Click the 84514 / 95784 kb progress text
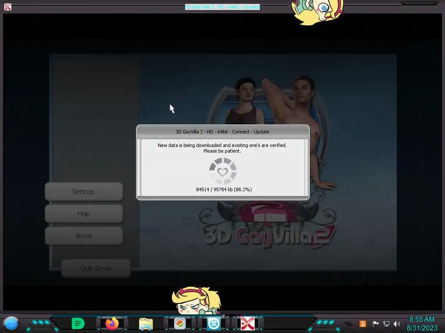Image resolution: width=445 pixels, height=333 pixels. tap(224, 189)
